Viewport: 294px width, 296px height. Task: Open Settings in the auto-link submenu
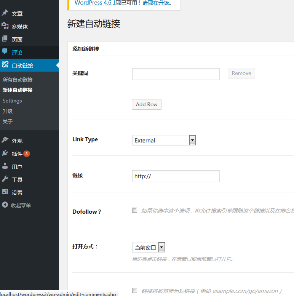coord(12,101)
